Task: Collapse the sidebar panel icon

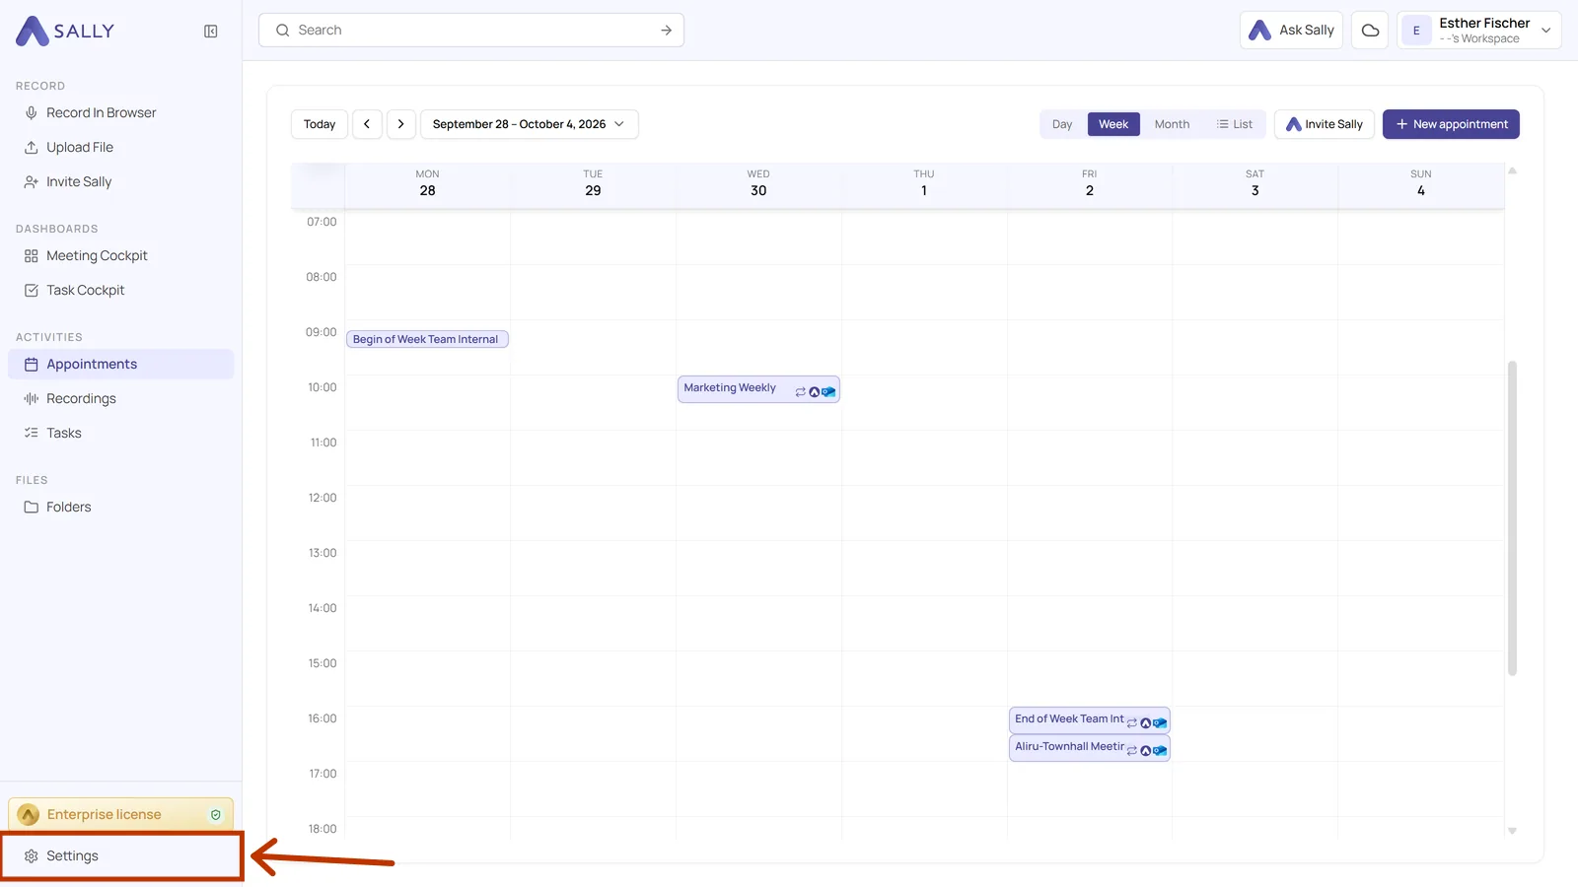Action: (x=210, y=32)
